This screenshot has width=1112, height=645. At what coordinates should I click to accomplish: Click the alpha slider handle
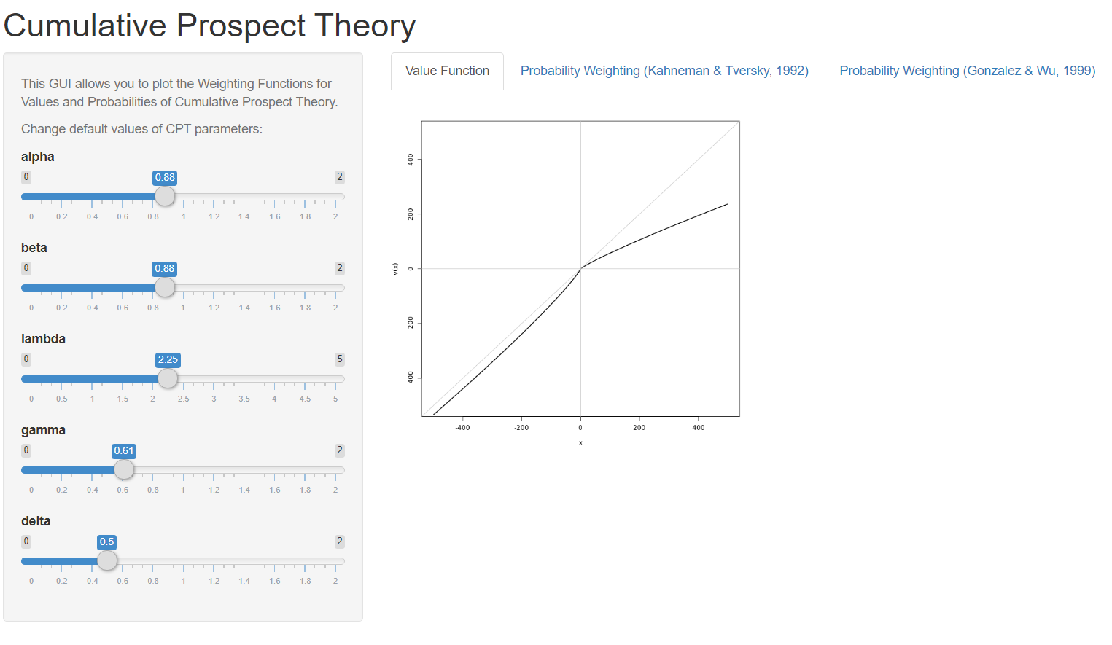point(165,196)
